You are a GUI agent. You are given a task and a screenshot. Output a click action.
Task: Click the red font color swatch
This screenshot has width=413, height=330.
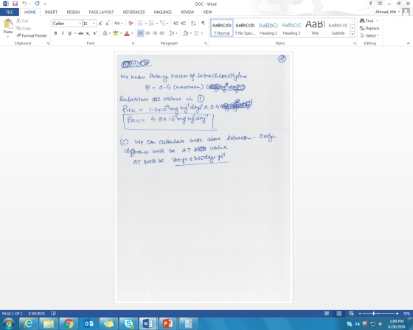[127, 33]
